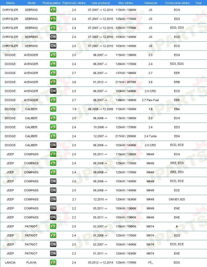Click petrol icon in Jeep Compass 2.0 ECN row
This screenshot has width=207, height=267.
pos(53,154)
